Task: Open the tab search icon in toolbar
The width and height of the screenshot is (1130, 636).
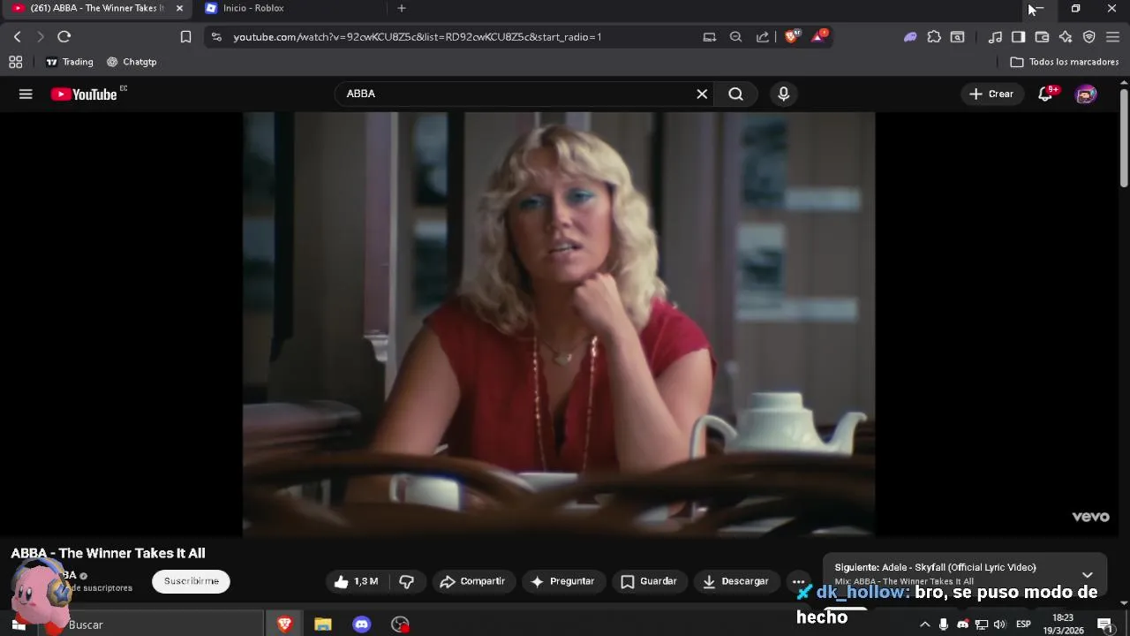Action: tap(958, 37)
